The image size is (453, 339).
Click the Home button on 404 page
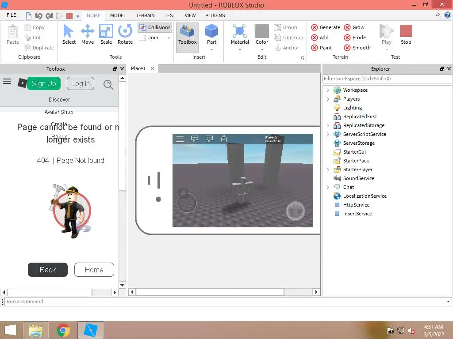(94, 270)
